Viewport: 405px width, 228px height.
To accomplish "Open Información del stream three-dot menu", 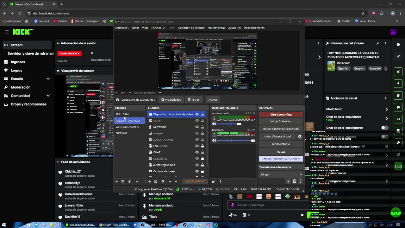I will pyautogui.click(x=385, y=43).
